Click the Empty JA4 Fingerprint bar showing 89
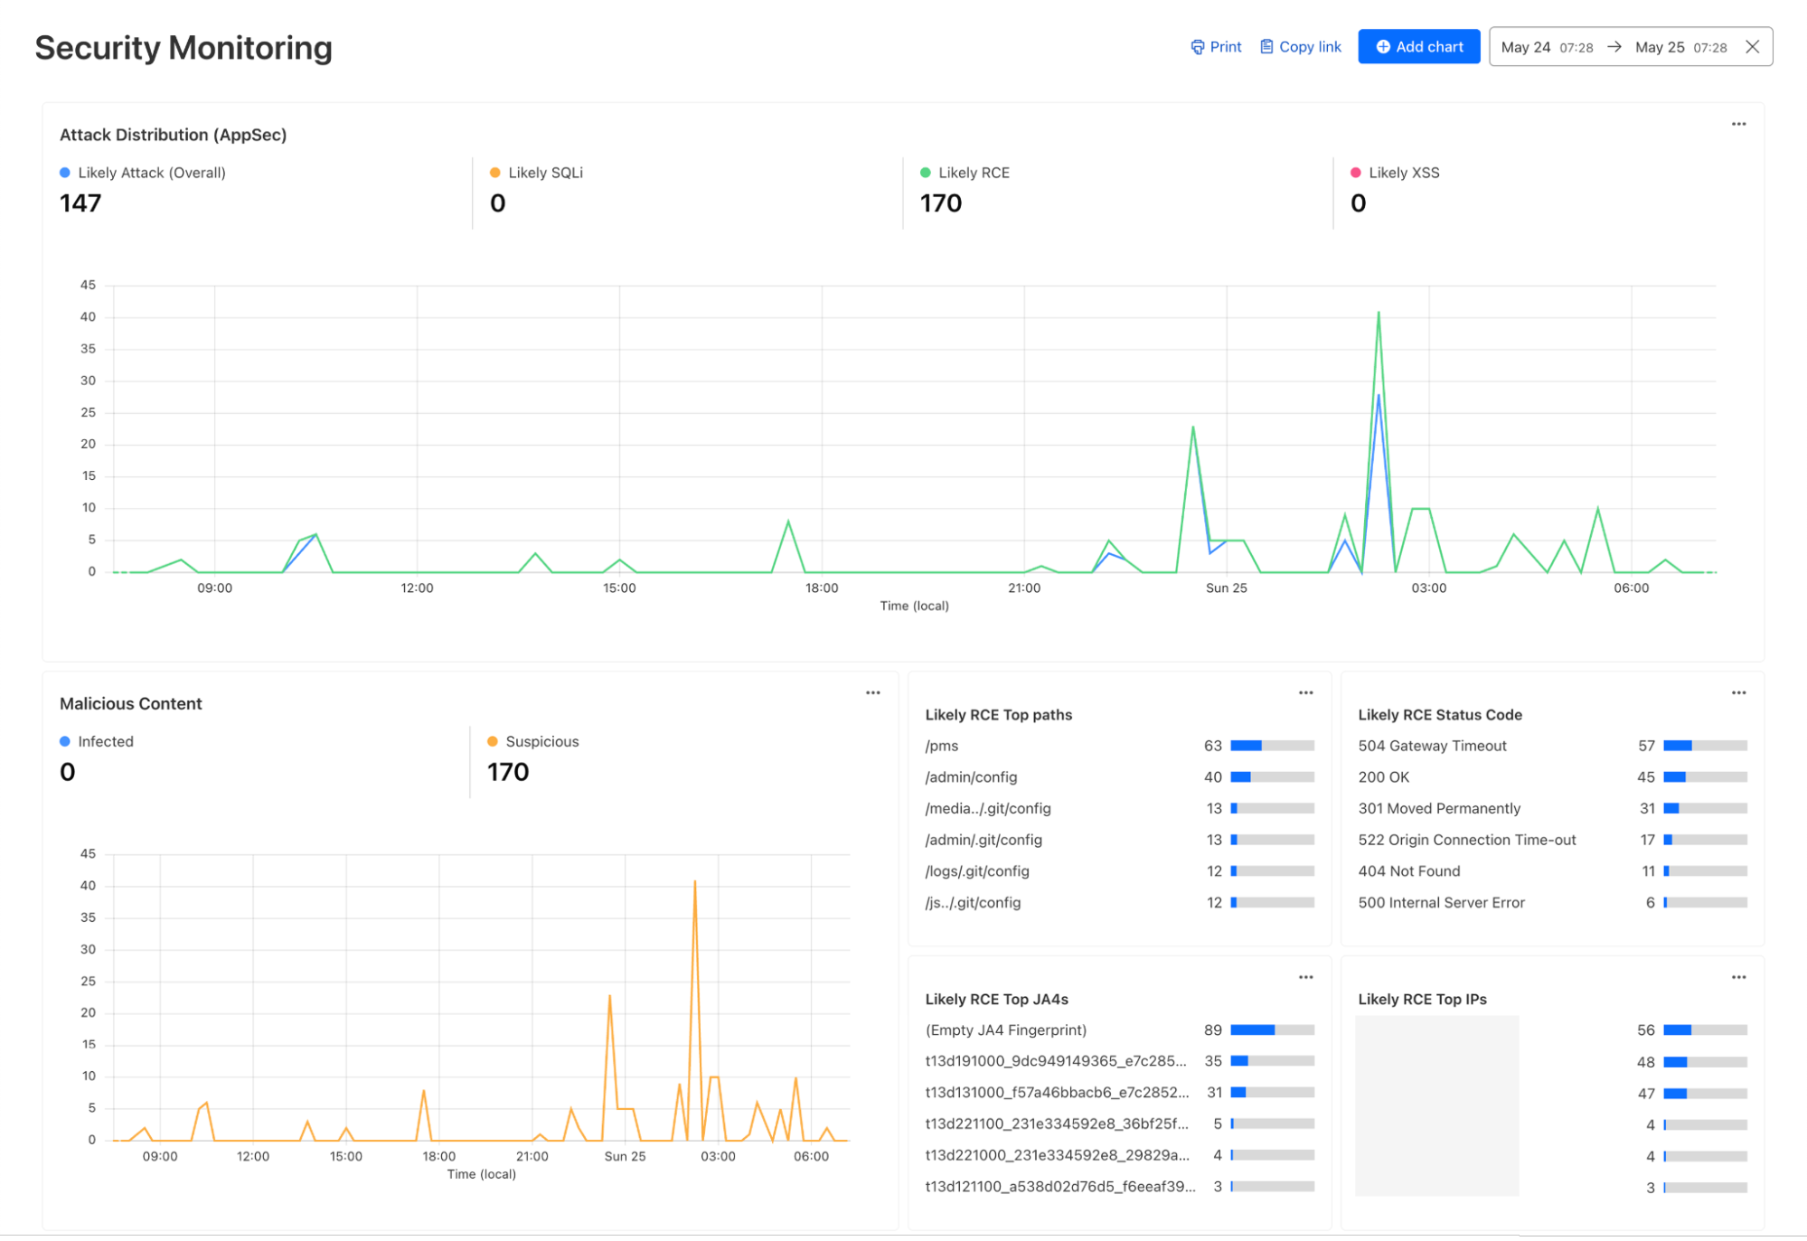This screenshot has height=1241, width=1807. coord(1272,1029)
